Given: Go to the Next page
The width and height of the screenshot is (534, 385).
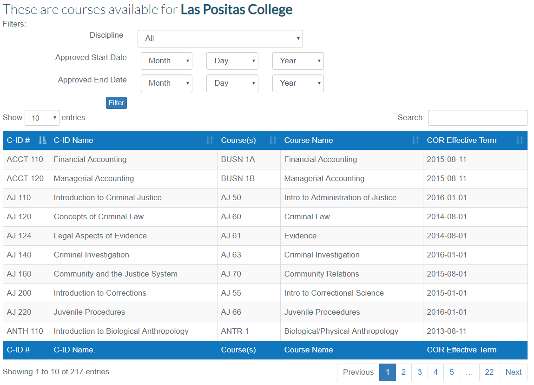Looking at the screenshot, I should click(514, 372).
